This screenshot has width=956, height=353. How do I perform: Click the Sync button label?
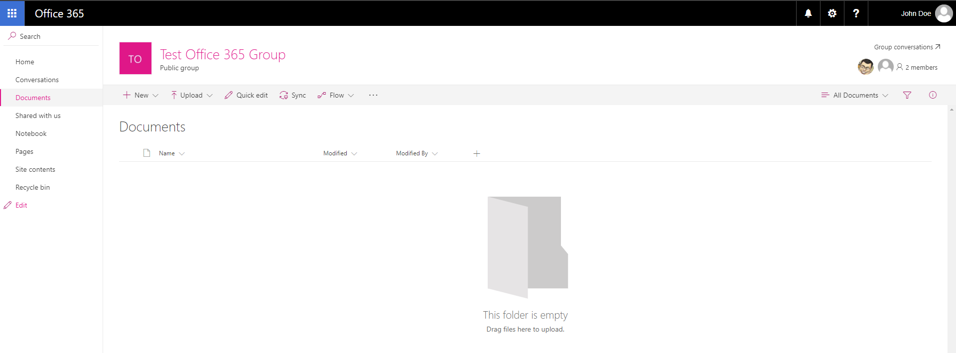(x=299, y=95)
